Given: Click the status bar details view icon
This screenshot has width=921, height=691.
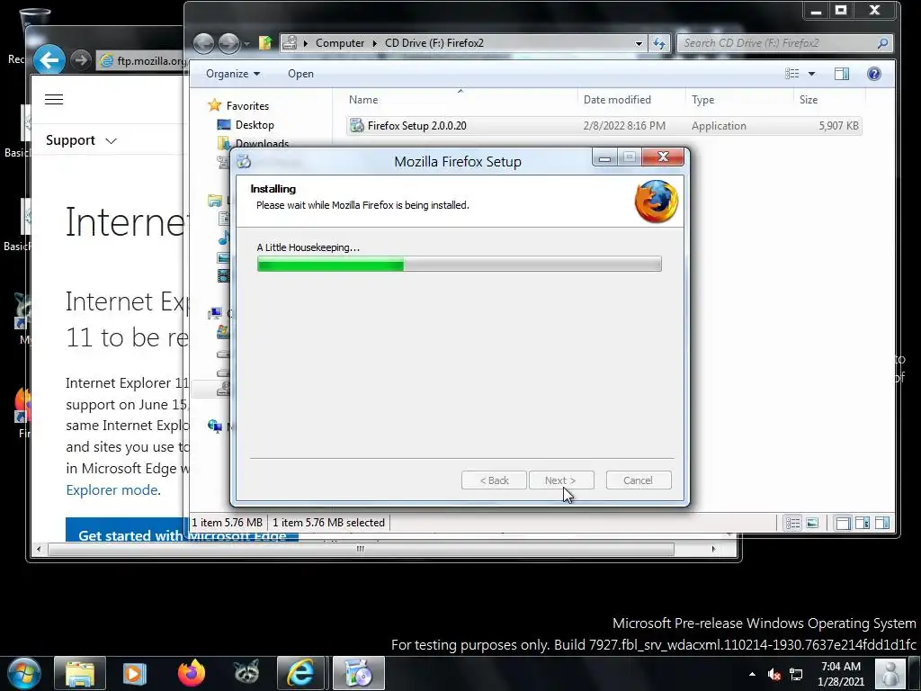Looking at the screenshot, I should click(793, 523).
